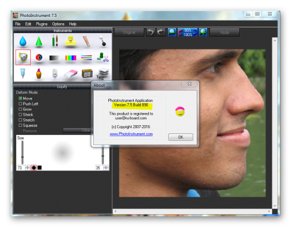The image size is (291, 227).
Task: Click the Size vertical slider
Action: (x=22, y=152)
